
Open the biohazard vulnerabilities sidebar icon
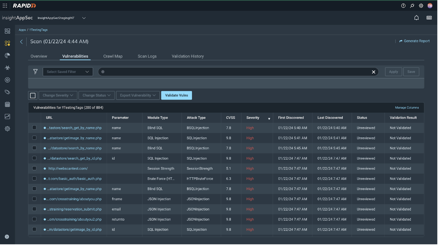7,68
